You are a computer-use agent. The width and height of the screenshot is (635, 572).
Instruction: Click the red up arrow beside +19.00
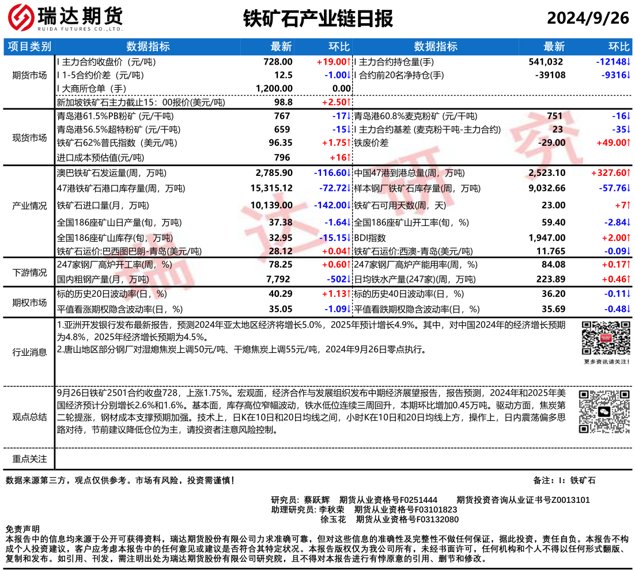click(x=349, y=62)
